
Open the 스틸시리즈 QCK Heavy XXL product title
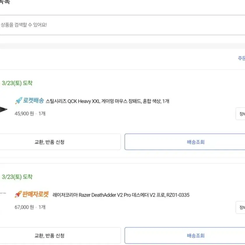(107, 101)
